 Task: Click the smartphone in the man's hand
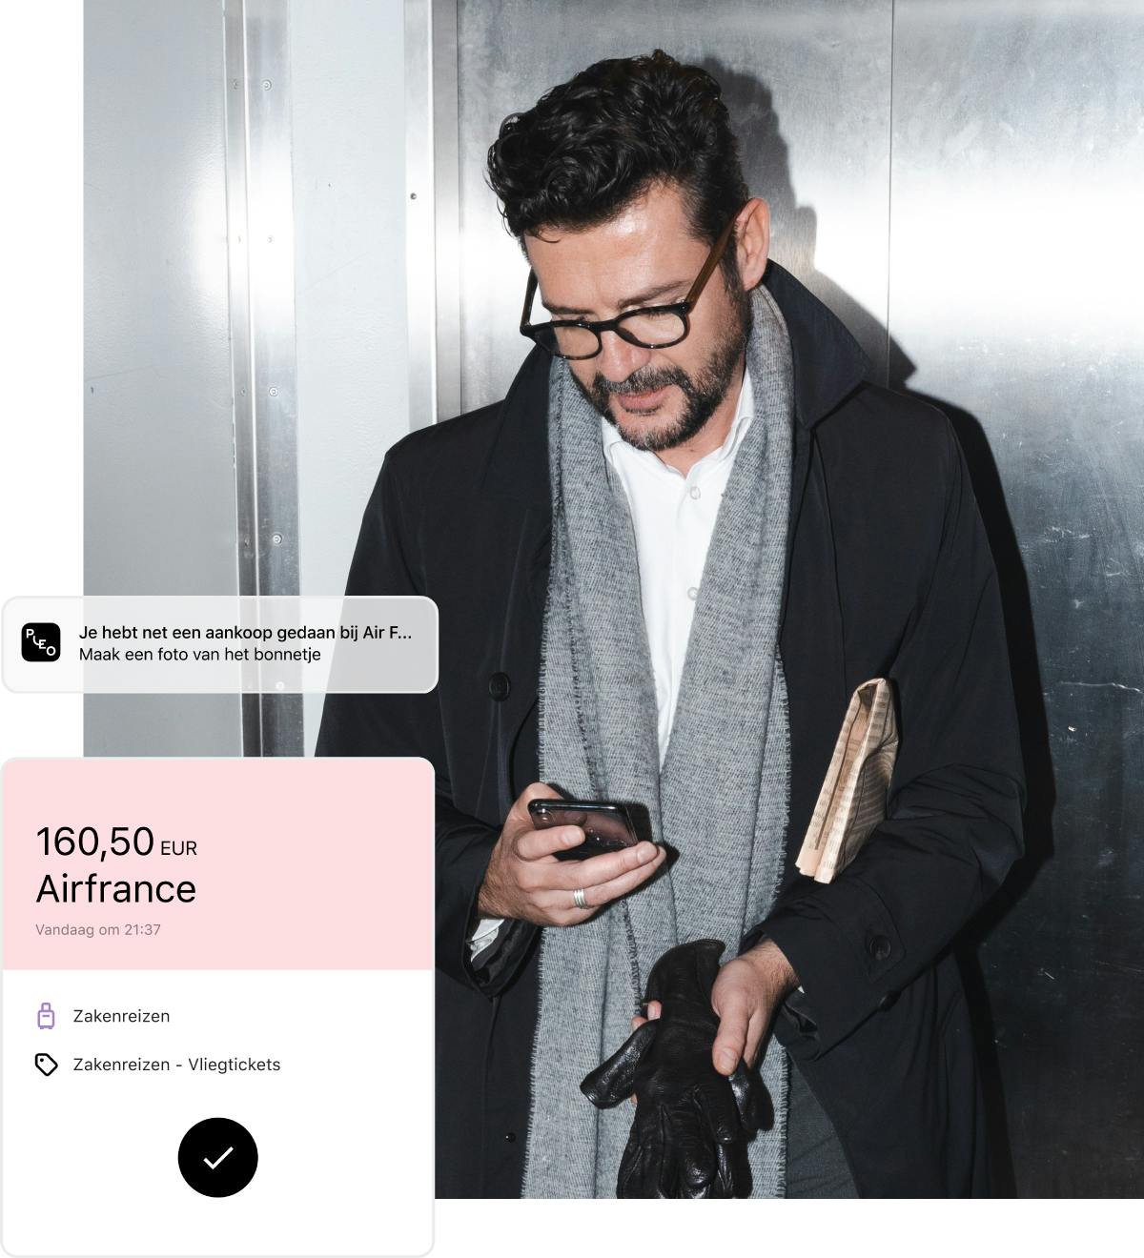tap(585, 824)
